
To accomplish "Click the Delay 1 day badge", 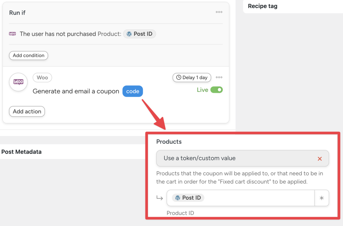I will click(192, 77).
